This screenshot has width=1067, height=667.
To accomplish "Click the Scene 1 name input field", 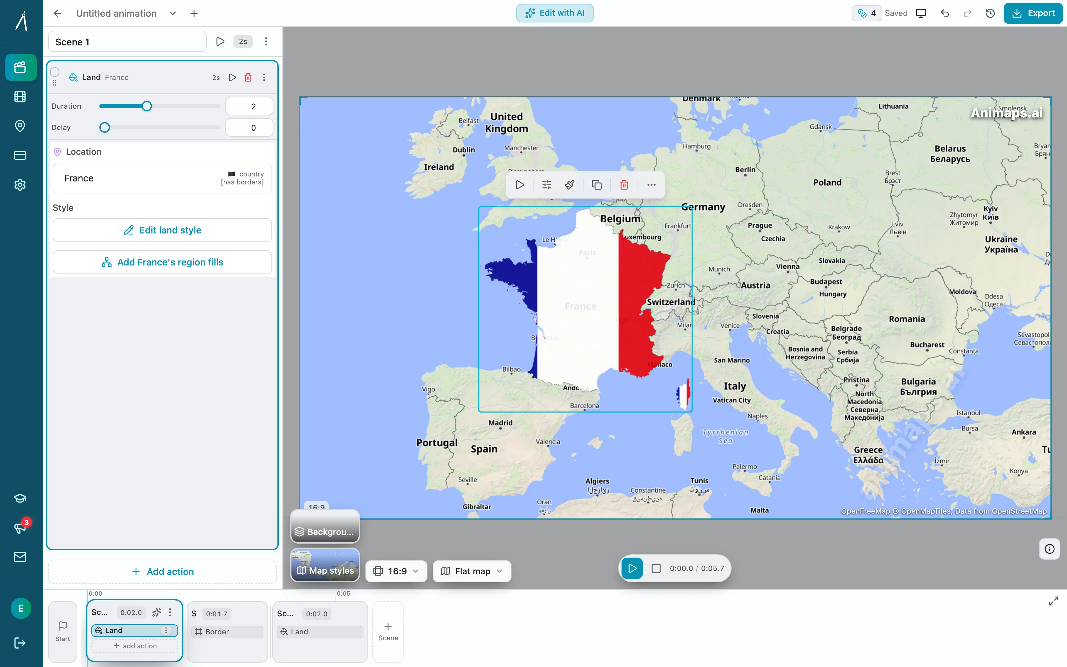I will (127, 42).
